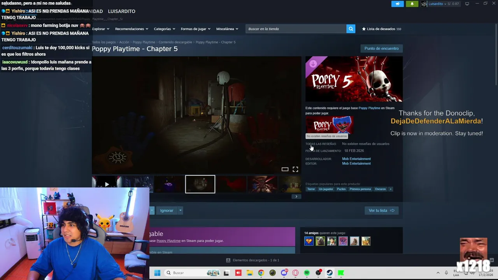Click the Ignorar button
Viewport: 498px width, 280px height.
coord(167,210)
